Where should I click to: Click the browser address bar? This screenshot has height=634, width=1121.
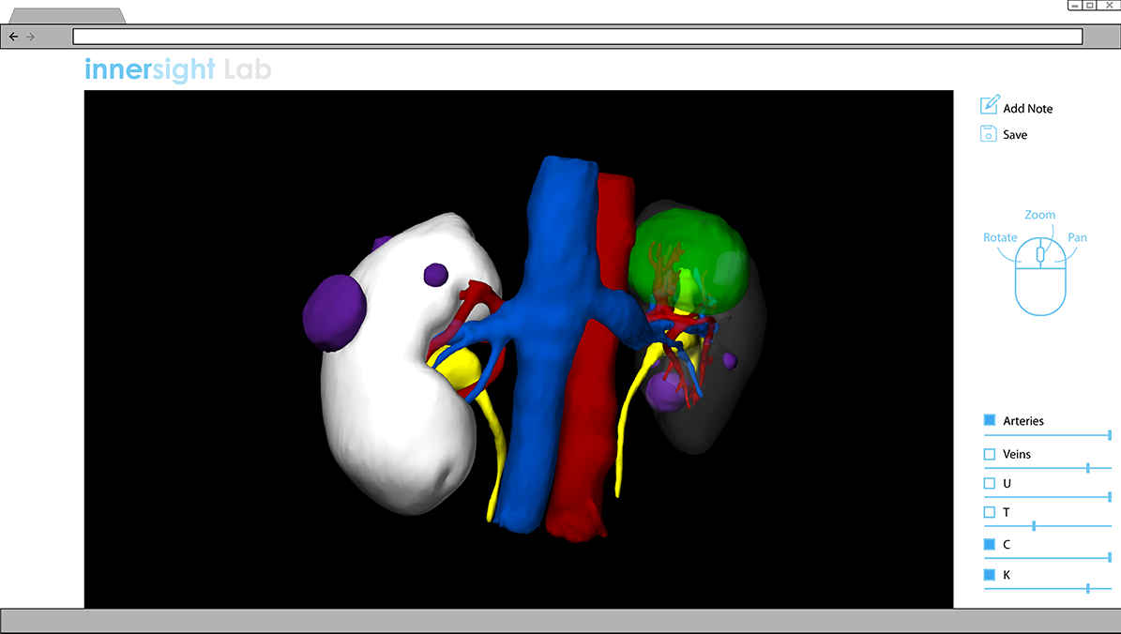577,37
